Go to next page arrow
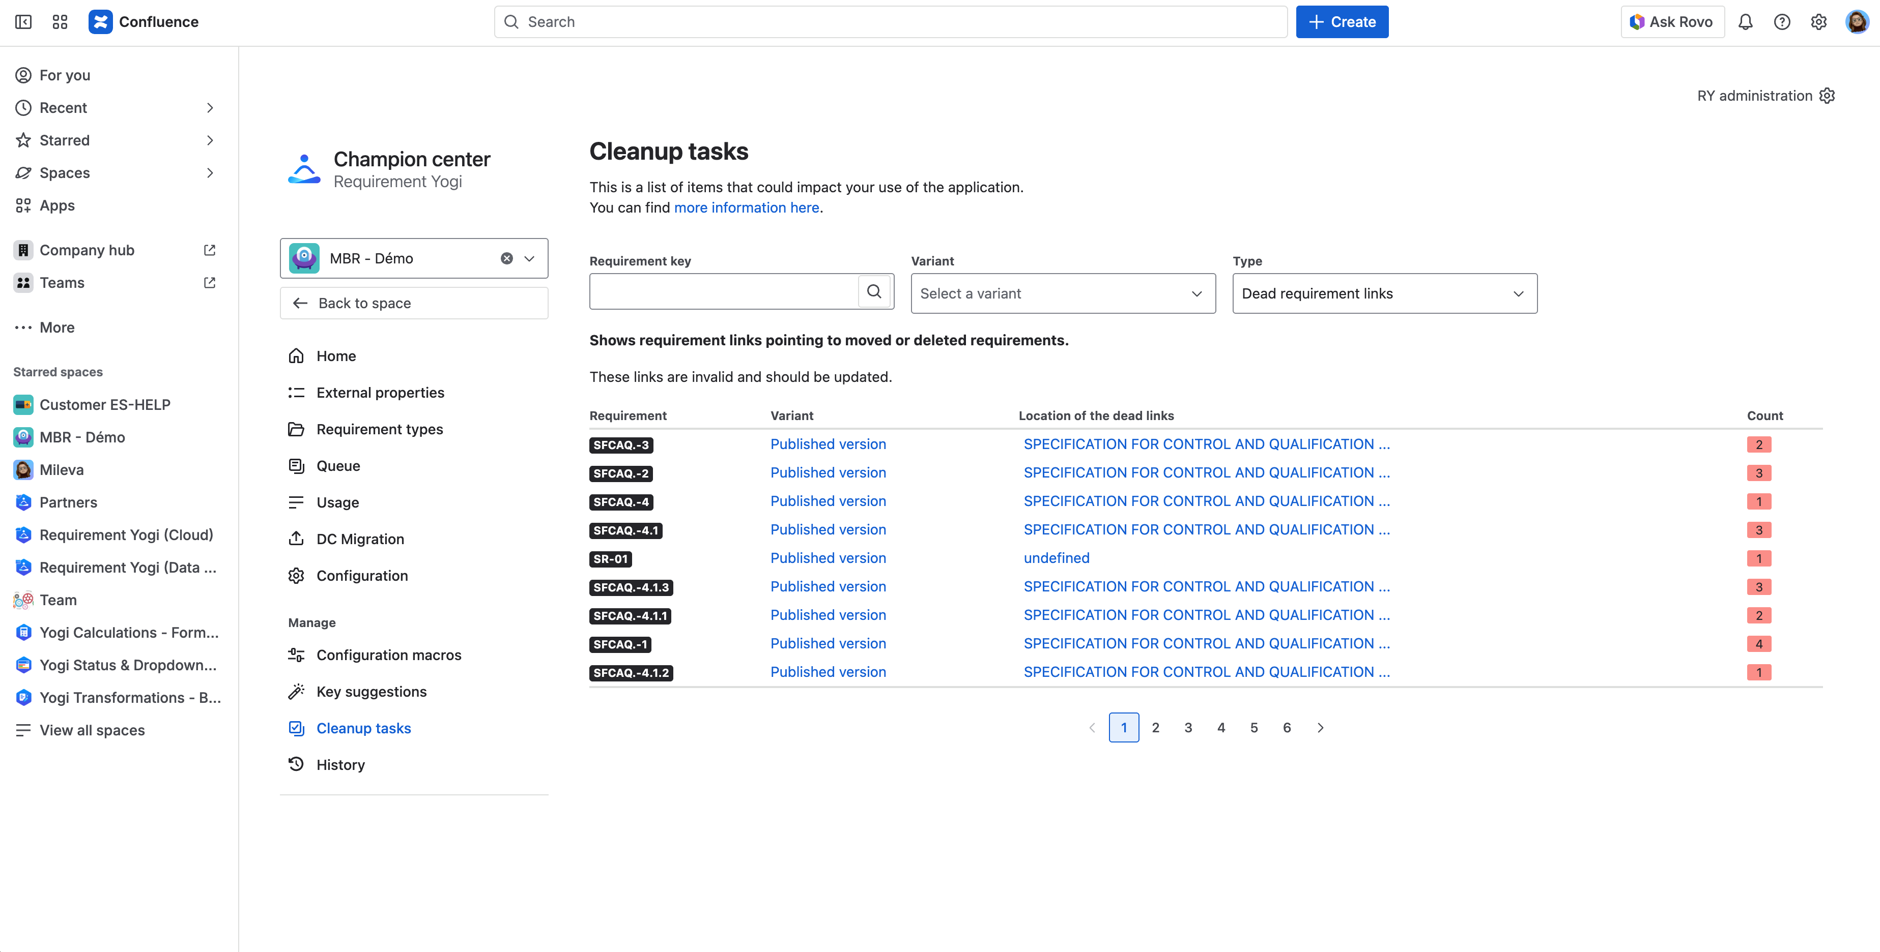The image size is (1880, 952). click(1320, 727)
